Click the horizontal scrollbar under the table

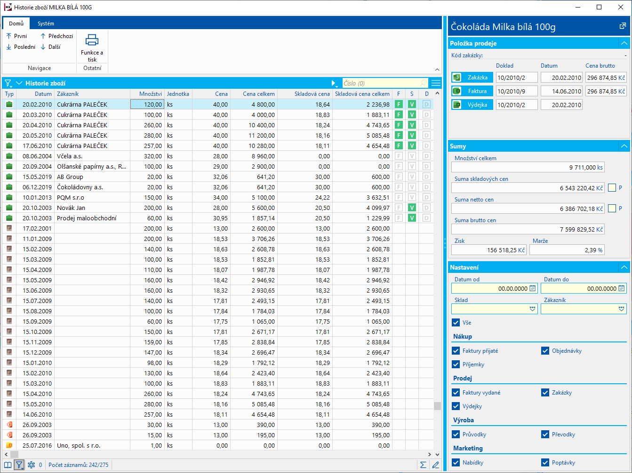coord(216,454)
